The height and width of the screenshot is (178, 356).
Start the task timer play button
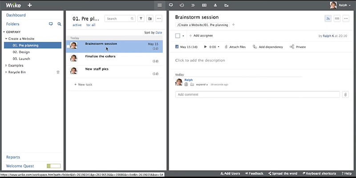[205, 47]
